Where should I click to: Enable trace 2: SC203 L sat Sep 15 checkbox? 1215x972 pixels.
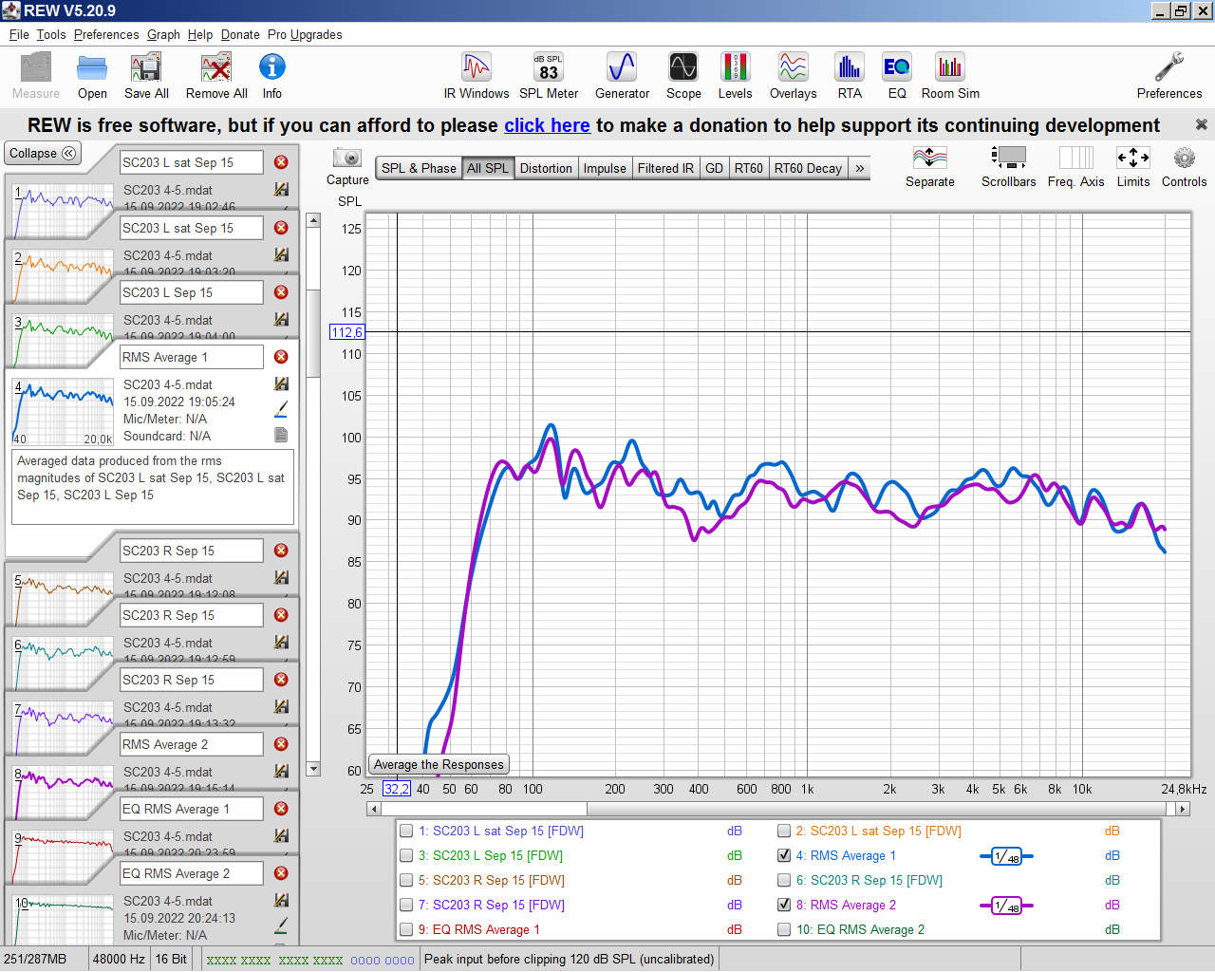(x=784, y=831)
